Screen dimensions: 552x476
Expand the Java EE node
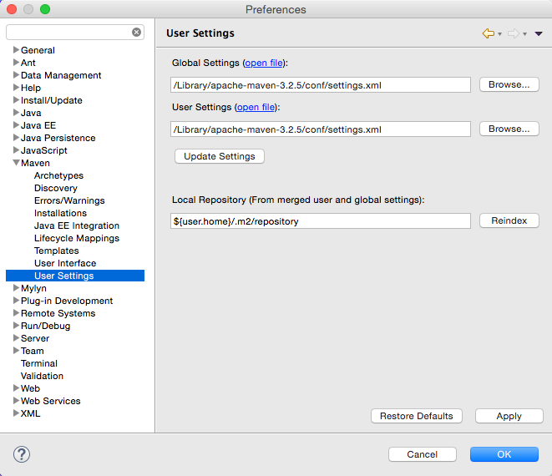click(16, 125)
